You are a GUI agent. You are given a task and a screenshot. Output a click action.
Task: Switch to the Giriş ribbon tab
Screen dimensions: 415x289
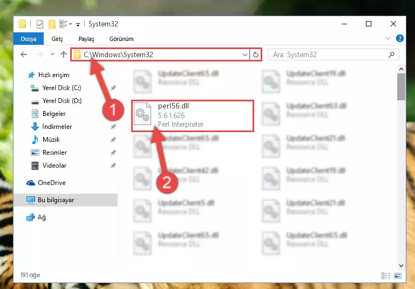[x=57, y=39]
